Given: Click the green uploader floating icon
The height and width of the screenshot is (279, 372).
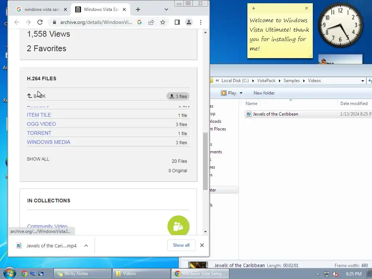Looking at the screenshot, I should tap(178, 226).
